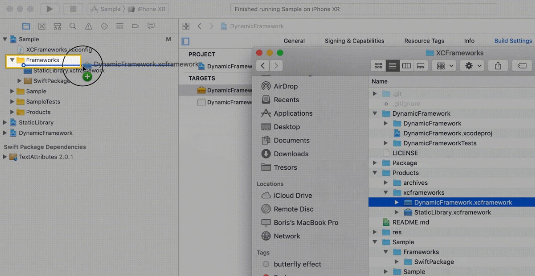Toggle the project and targets list sidebar

click(x=185, y=41)
